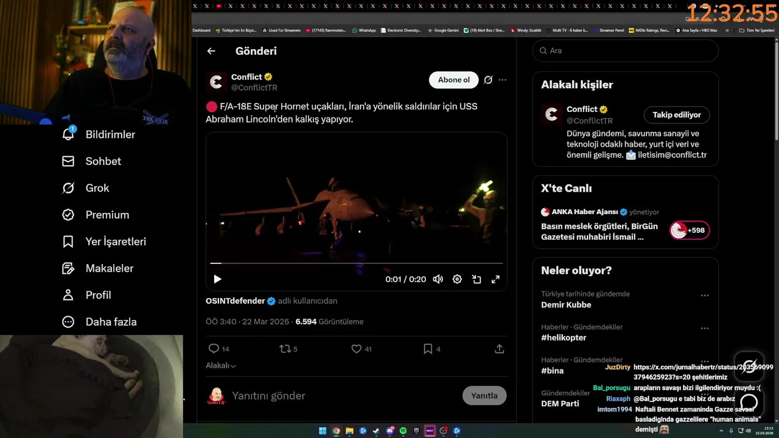Open the floating messages chat bubble
Image resolution: width=779 pixels, height=438 pixels.
click(x=749, y=402)
